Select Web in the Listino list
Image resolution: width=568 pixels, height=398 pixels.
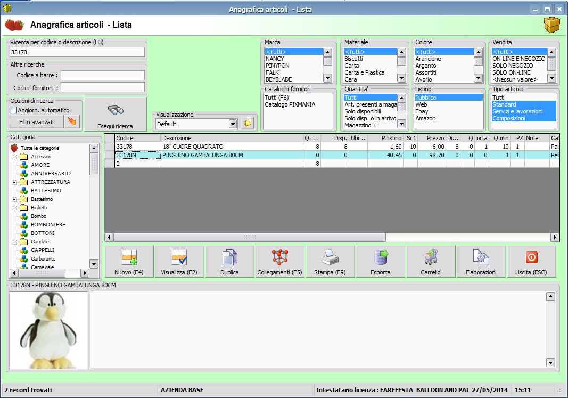point(421,105)
